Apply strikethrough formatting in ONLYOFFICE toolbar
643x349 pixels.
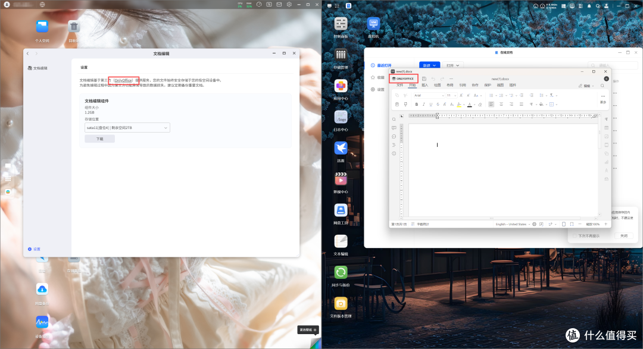point(438,105)
